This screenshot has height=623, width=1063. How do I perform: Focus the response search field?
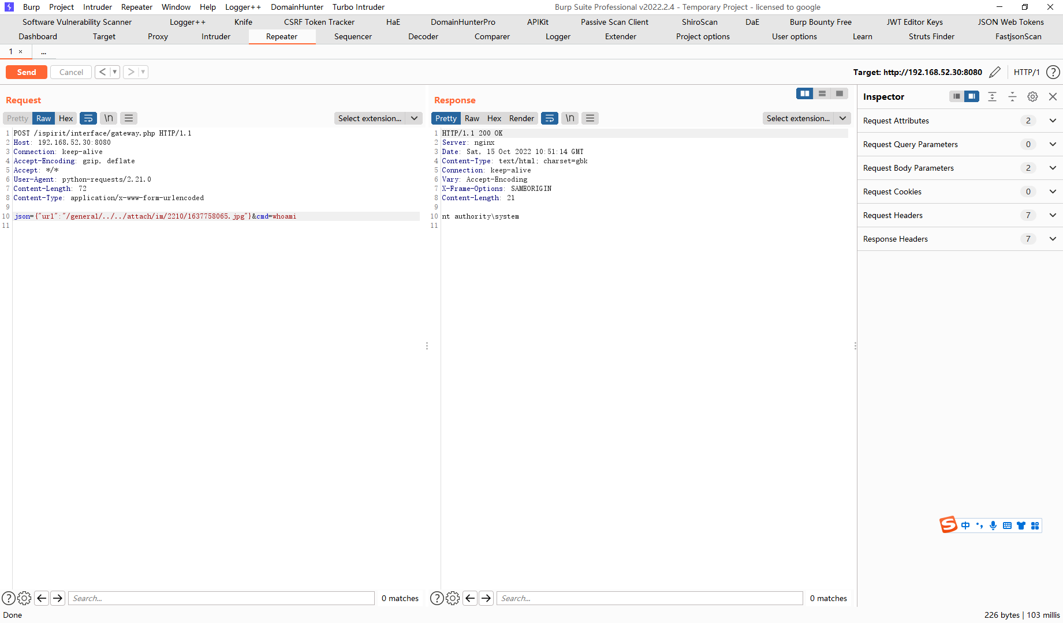(650, 598)
